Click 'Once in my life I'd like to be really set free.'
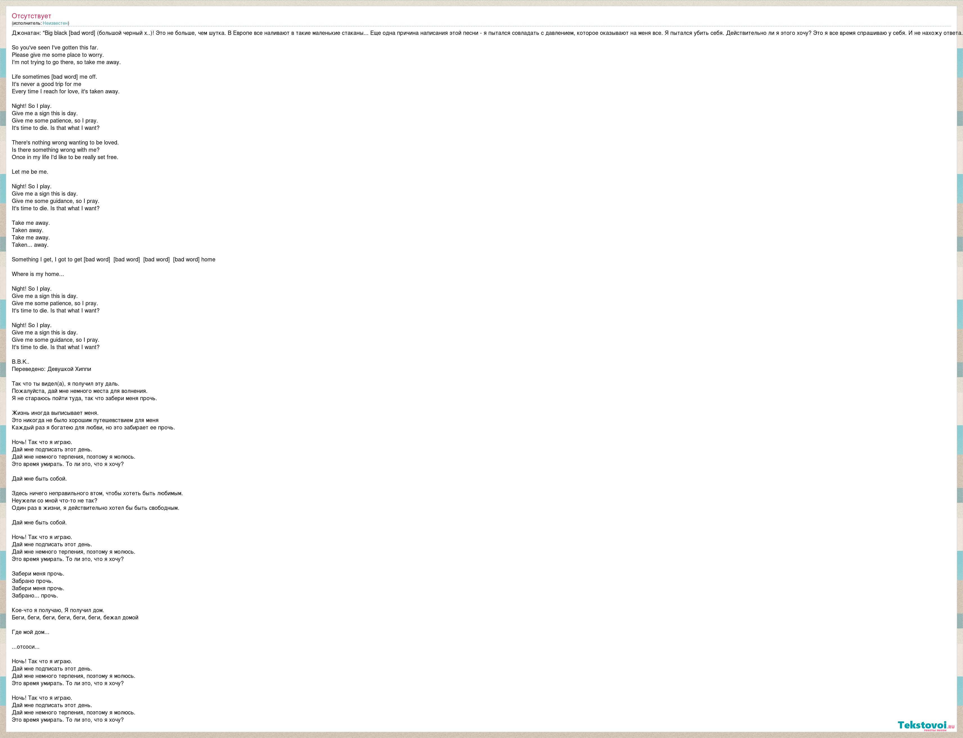Viewport: 963px width, 738px height. (x=65, y=157)
